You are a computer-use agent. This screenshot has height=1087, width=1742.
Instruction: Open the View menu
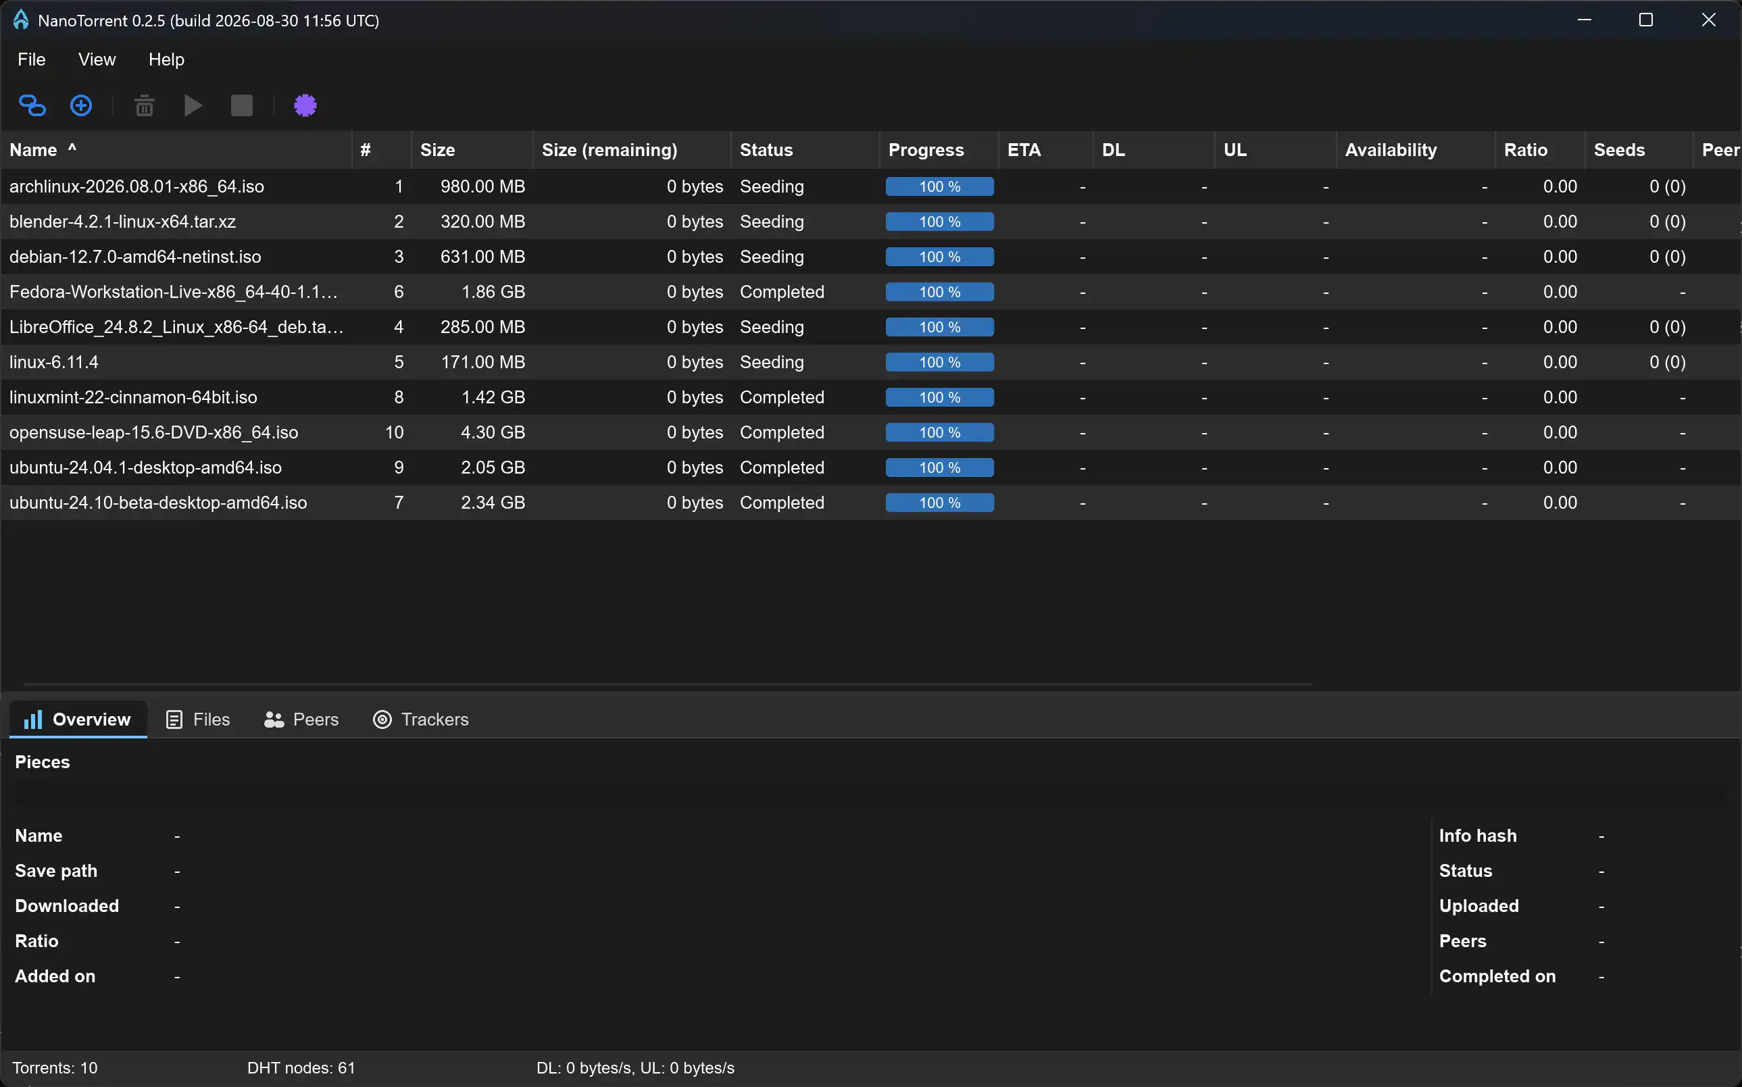click(97, 59)
